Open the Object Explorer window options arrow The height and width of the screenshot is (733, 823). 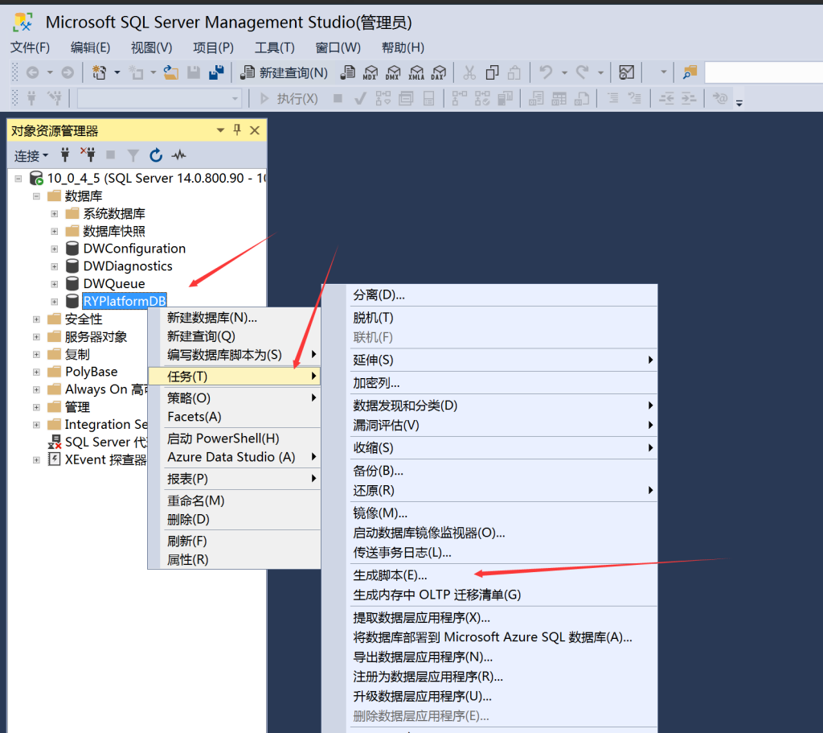click(x=220, y=130)
